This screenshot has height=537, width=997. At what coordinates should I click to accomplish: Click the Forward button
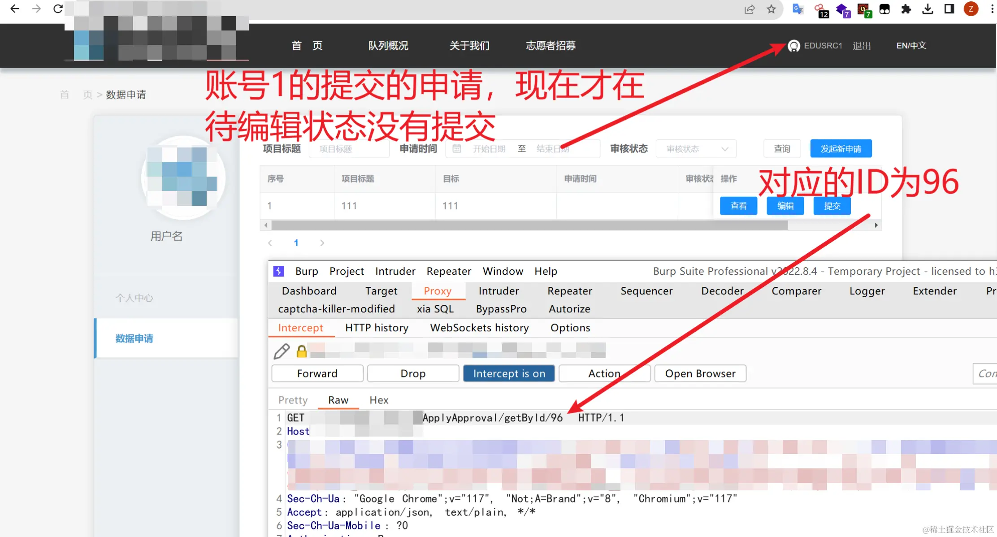317,373
